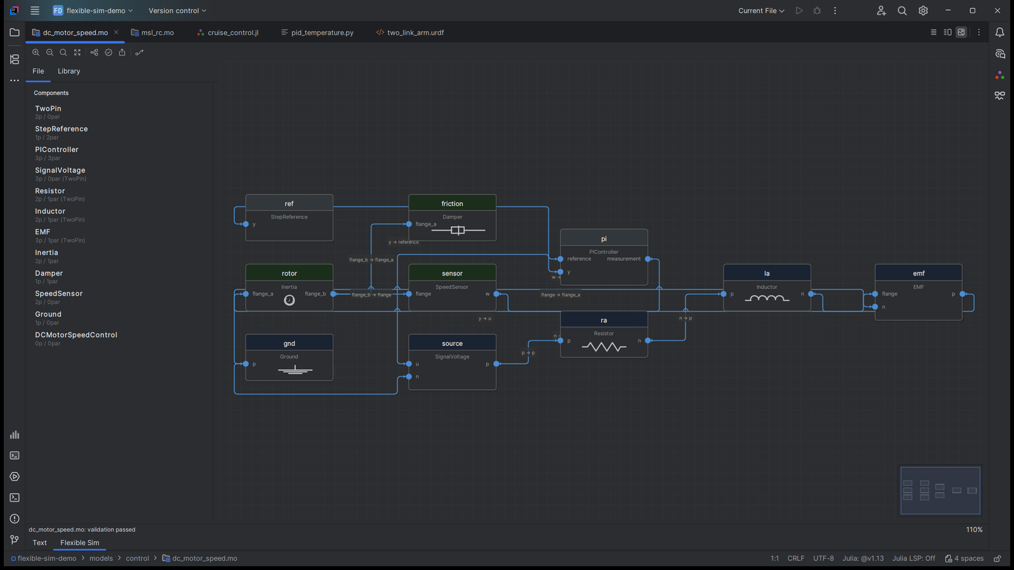The width and height of the screenshot is (1014, 570).
Task: Run model validation check icon
Action: point(108,53)
